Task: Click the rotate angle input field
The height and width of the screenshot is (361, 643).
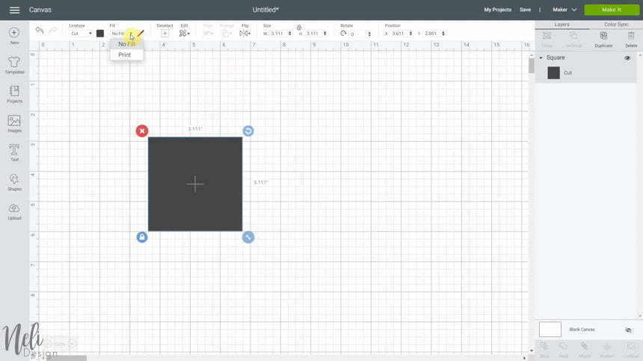Action: pyautogui.click(x=358, y=34)
